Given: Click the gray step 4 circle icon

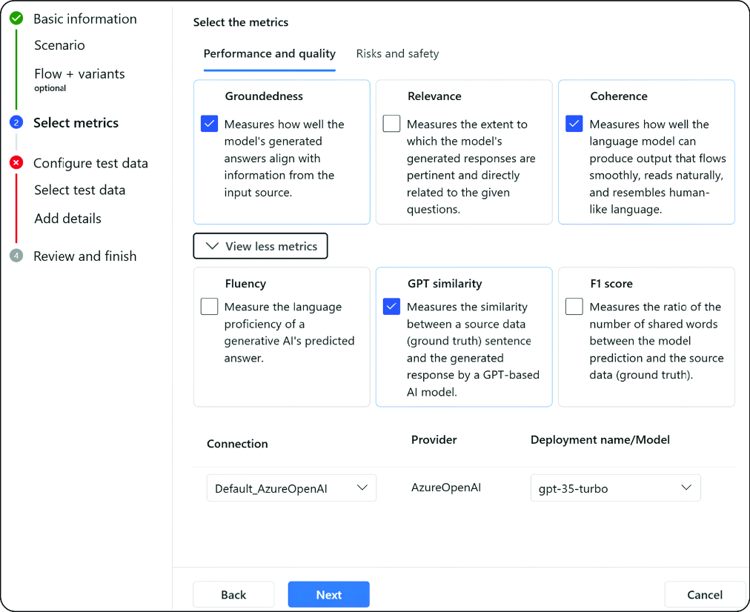Looking at the screenshot, I should click(16, 256).
